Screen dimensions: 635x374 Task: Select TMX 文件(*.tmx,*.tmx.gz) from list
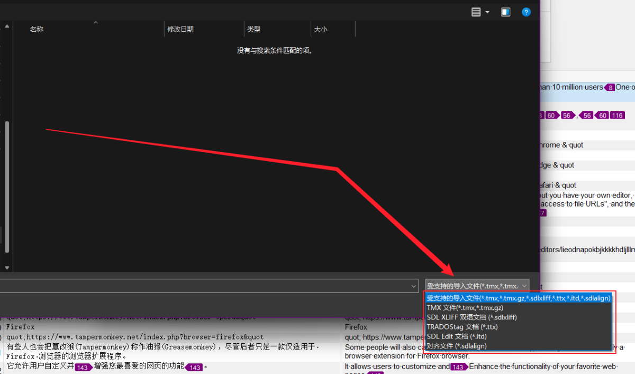[465, 308]
